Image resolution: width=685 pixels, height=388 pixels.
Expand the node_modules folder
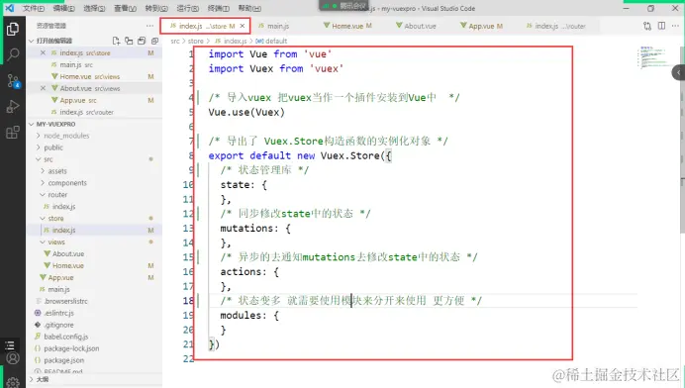(66, 136)
